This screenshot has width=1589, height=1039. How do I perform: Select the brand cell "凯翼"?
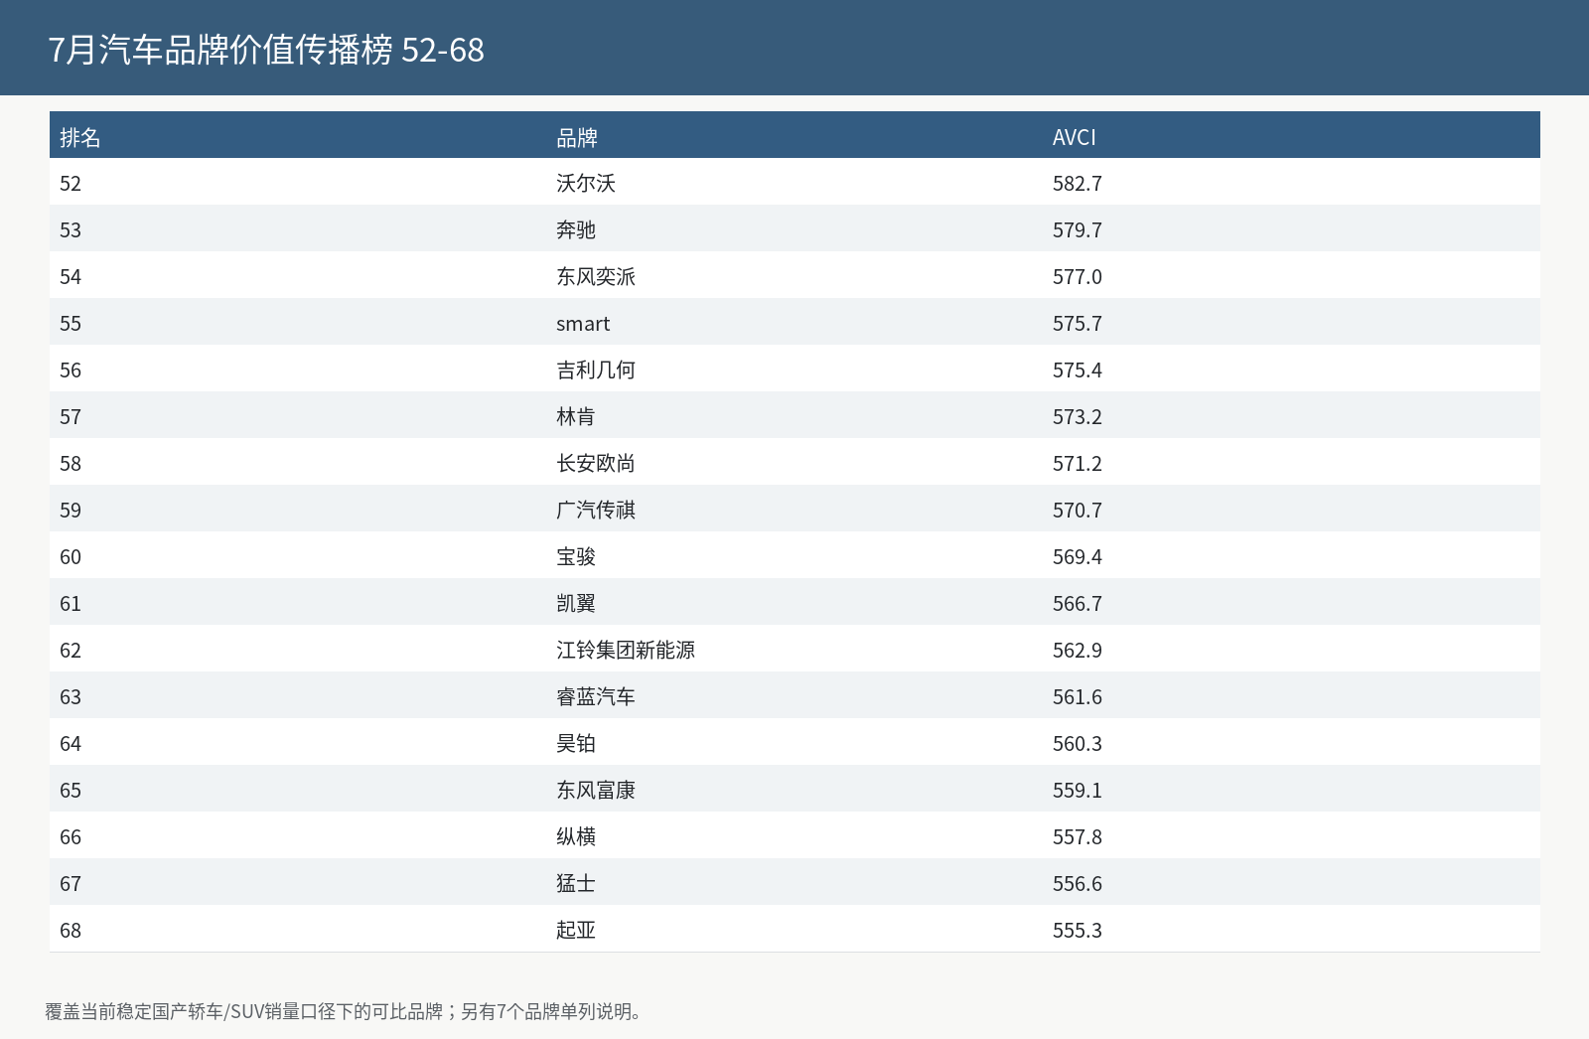[x=576, y=603]
